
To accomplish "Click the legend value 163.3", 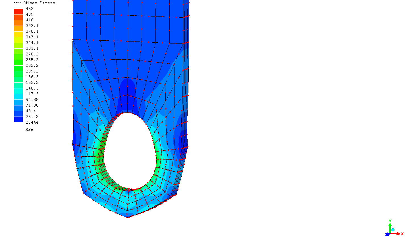I will (32, 82).
